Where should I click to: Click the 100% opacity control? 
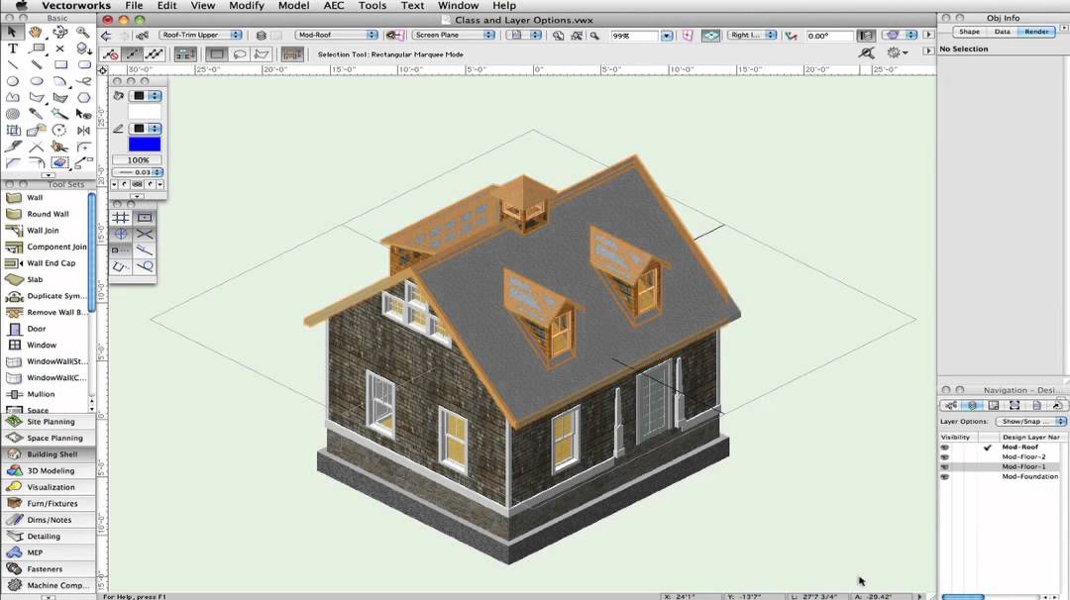(x=138, y=160)
